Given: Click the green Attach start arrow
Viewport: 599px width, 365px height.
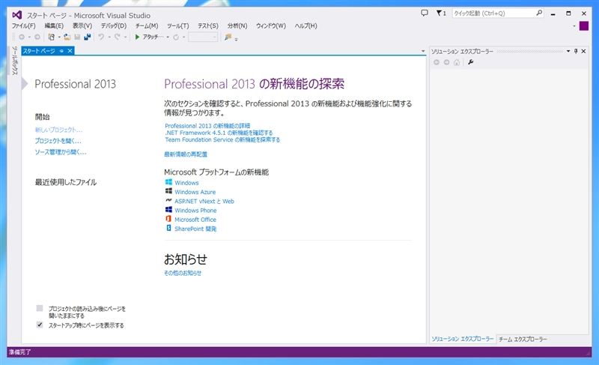Looking at the screenshot, I should (x=137, y=37).
